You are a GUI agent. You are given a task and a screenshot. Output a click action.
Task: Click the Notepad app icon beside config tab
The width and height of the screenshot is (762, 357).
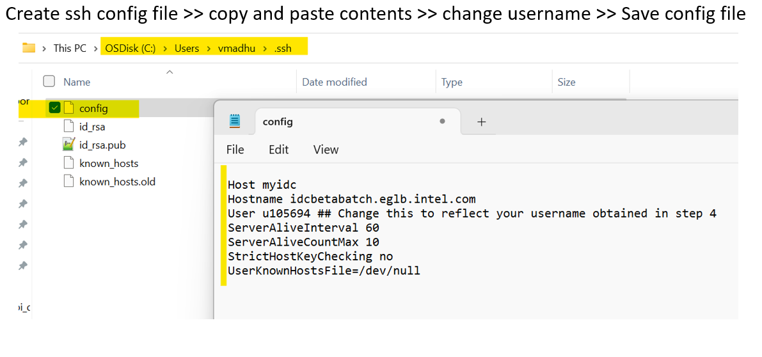[235, 122]
